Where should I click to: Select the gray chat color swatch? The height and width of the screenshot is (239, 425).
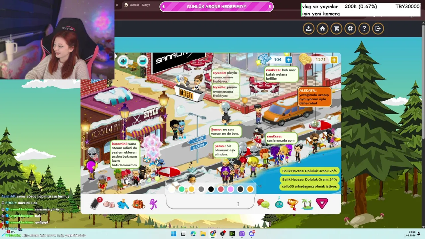pyautogui.click(x=201, y=189)
